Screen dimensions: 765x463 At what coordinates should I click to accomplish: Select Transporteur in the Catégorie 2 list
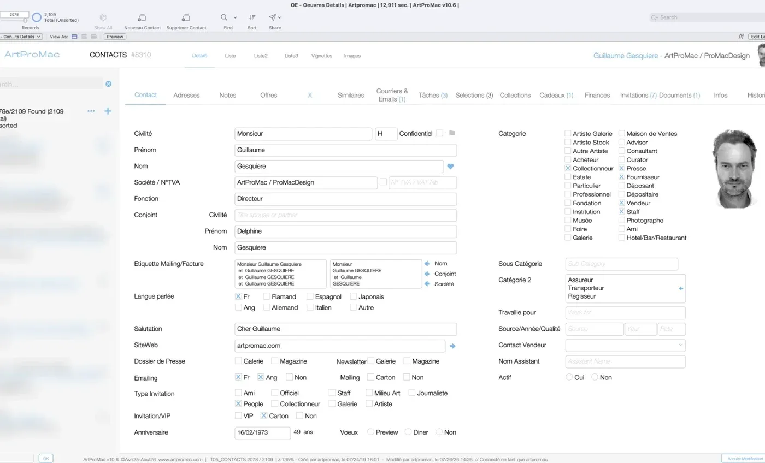pos(586,288)
